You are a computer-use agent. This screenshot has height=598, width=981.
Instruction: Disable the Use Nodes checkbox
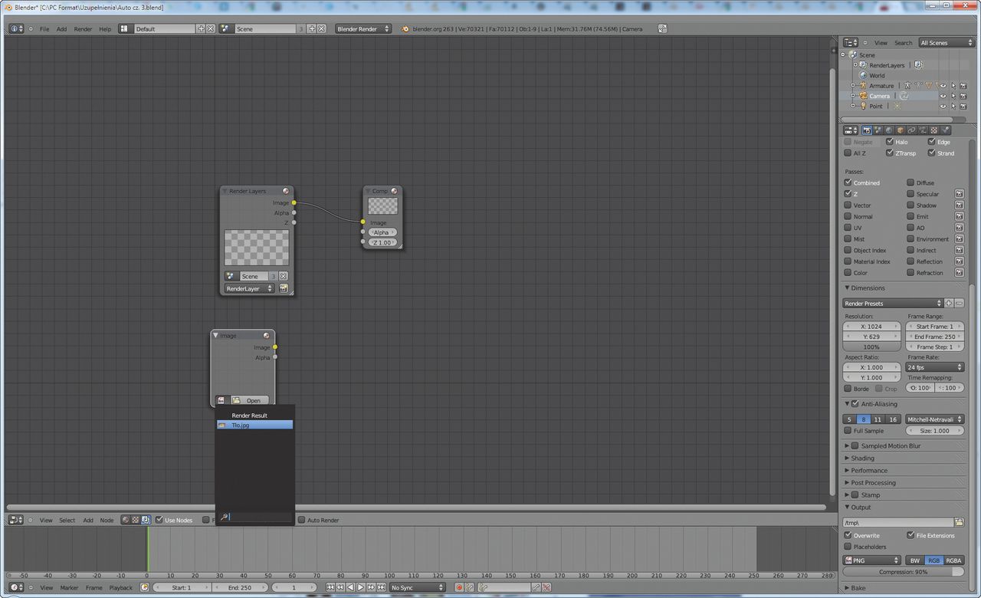point(159,520)
